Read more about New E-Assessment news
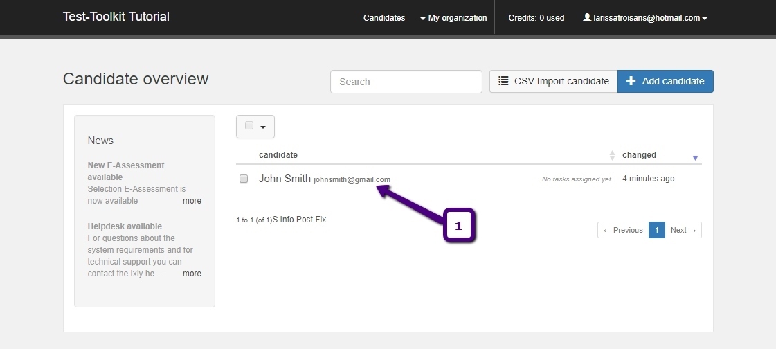This screenshot has height=349, width=776. [192, 201]
